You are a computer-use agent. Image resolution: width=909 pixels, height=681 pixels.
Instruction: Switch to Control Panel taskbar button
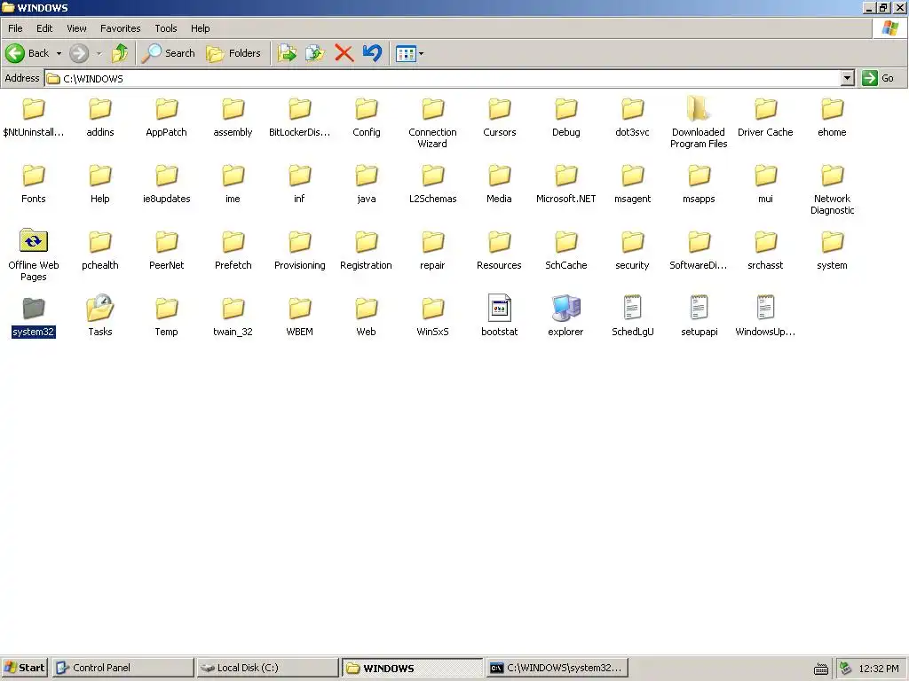point(123,668)
